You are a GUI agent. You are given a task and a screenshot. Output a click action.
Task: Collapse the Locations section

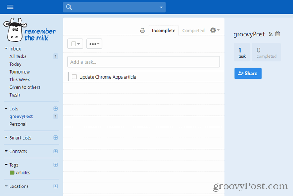point(6,186)
